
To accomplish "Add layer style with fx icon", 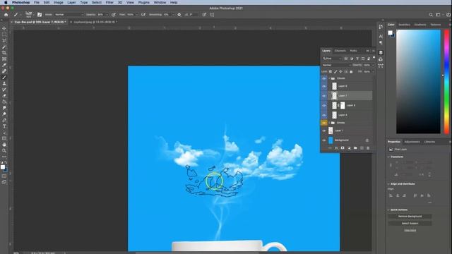I will pos(336,148).
